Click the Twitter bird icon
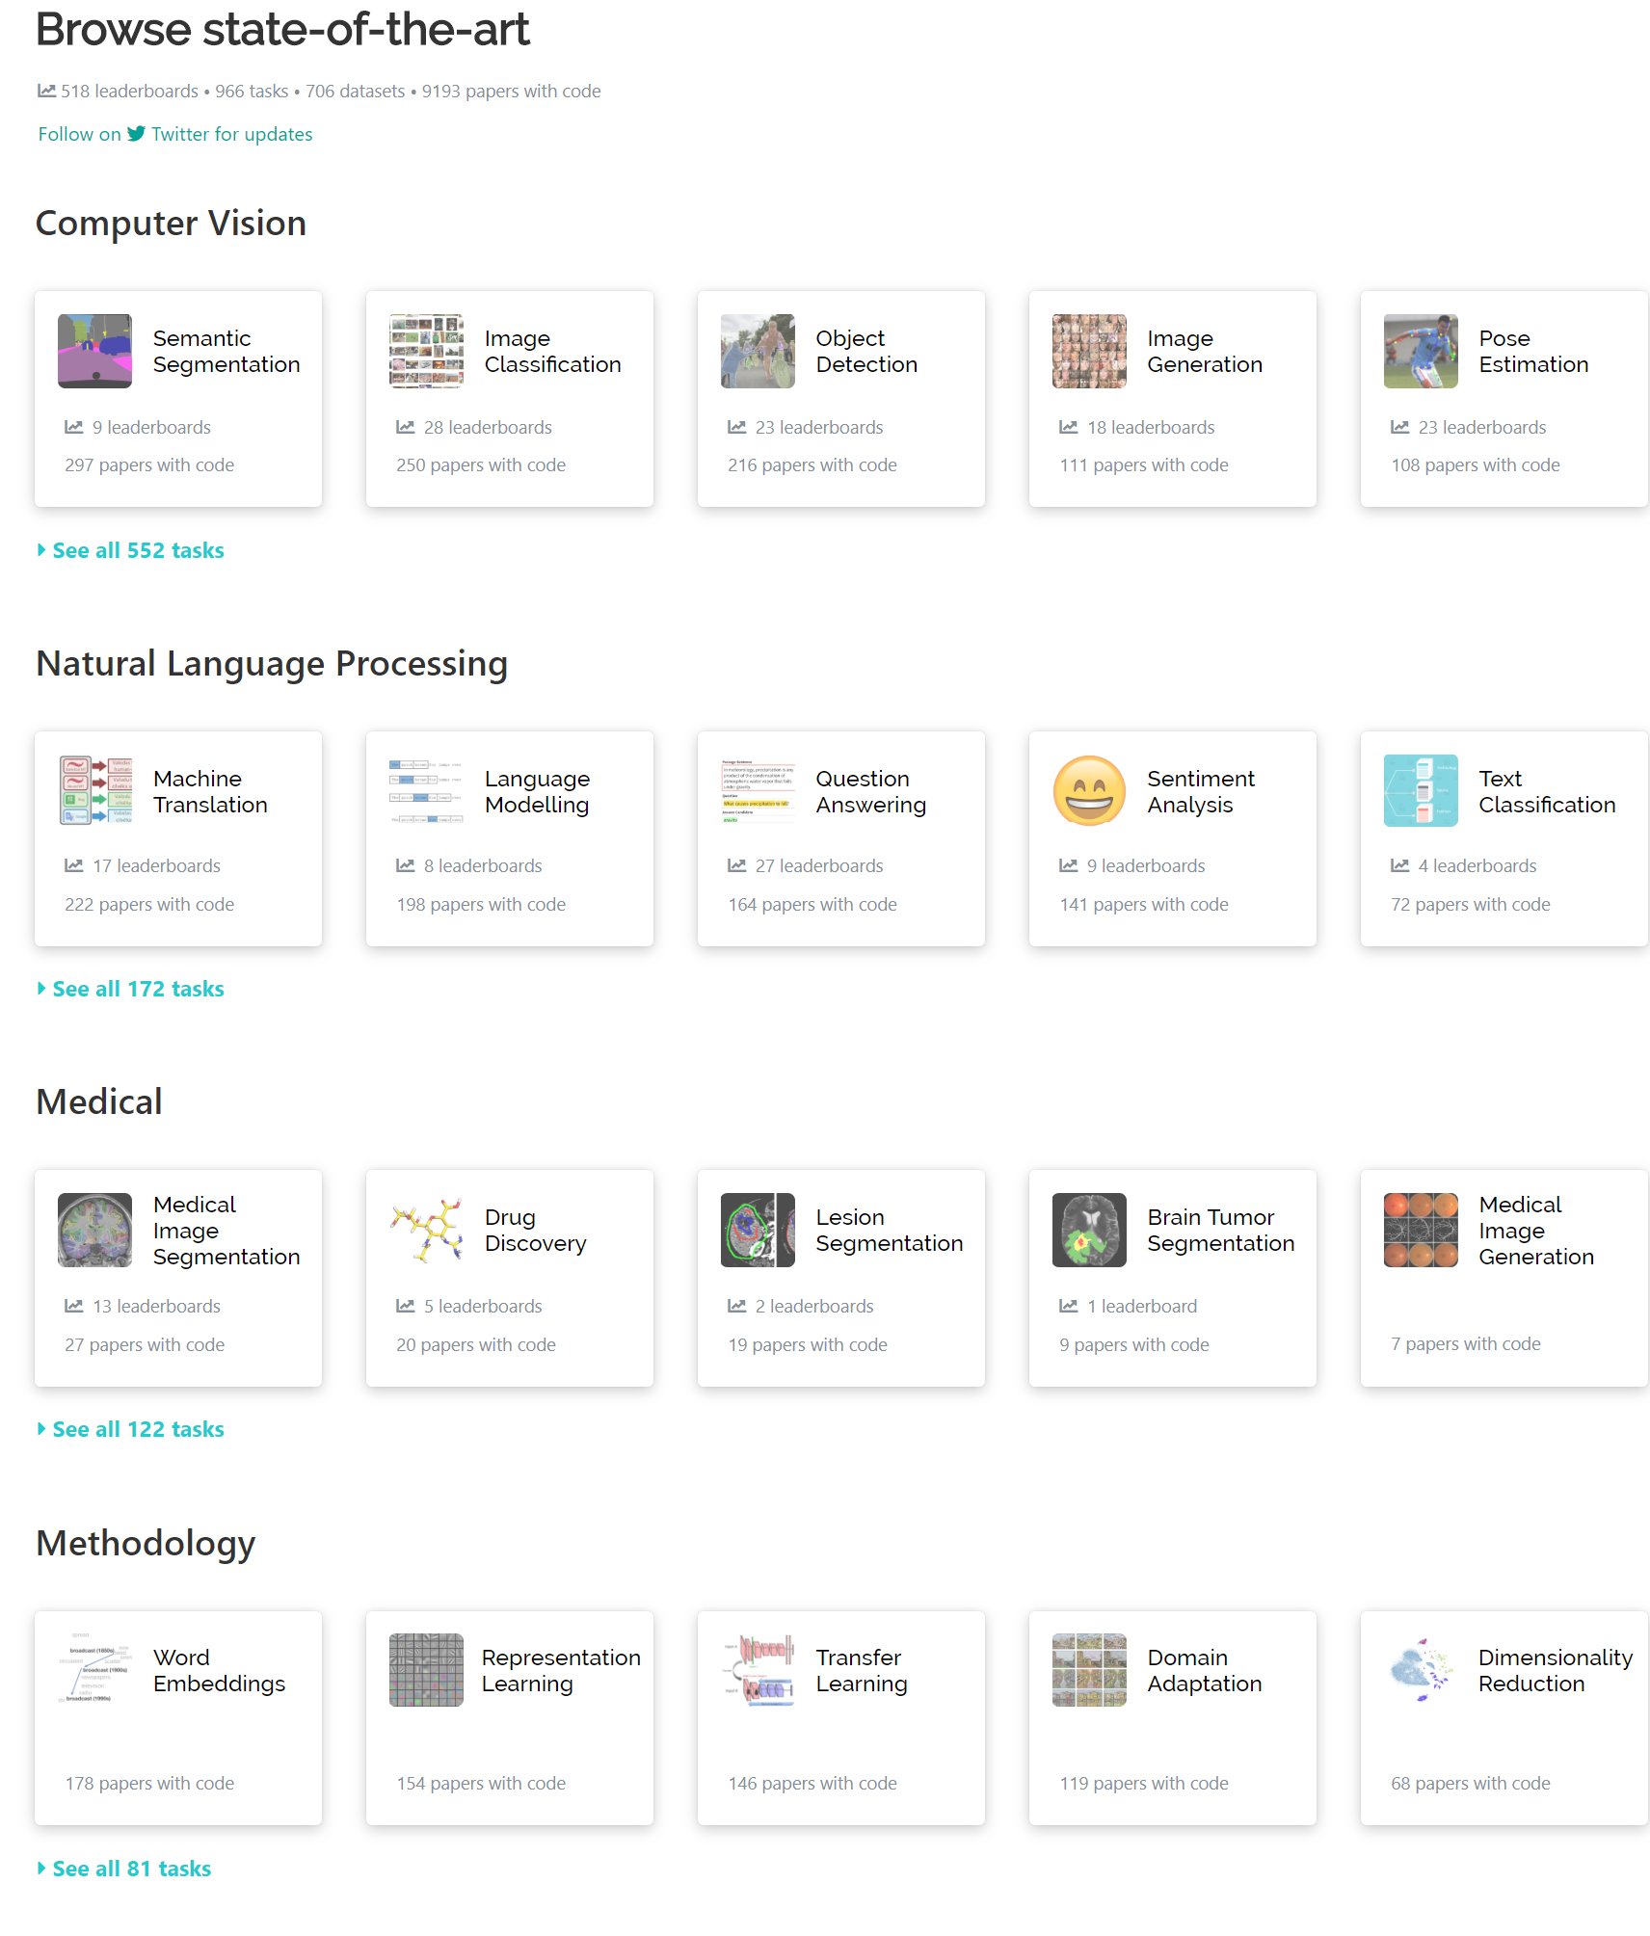The height and width of the screenshot is (1936, 1650). (x=136, y=134)
